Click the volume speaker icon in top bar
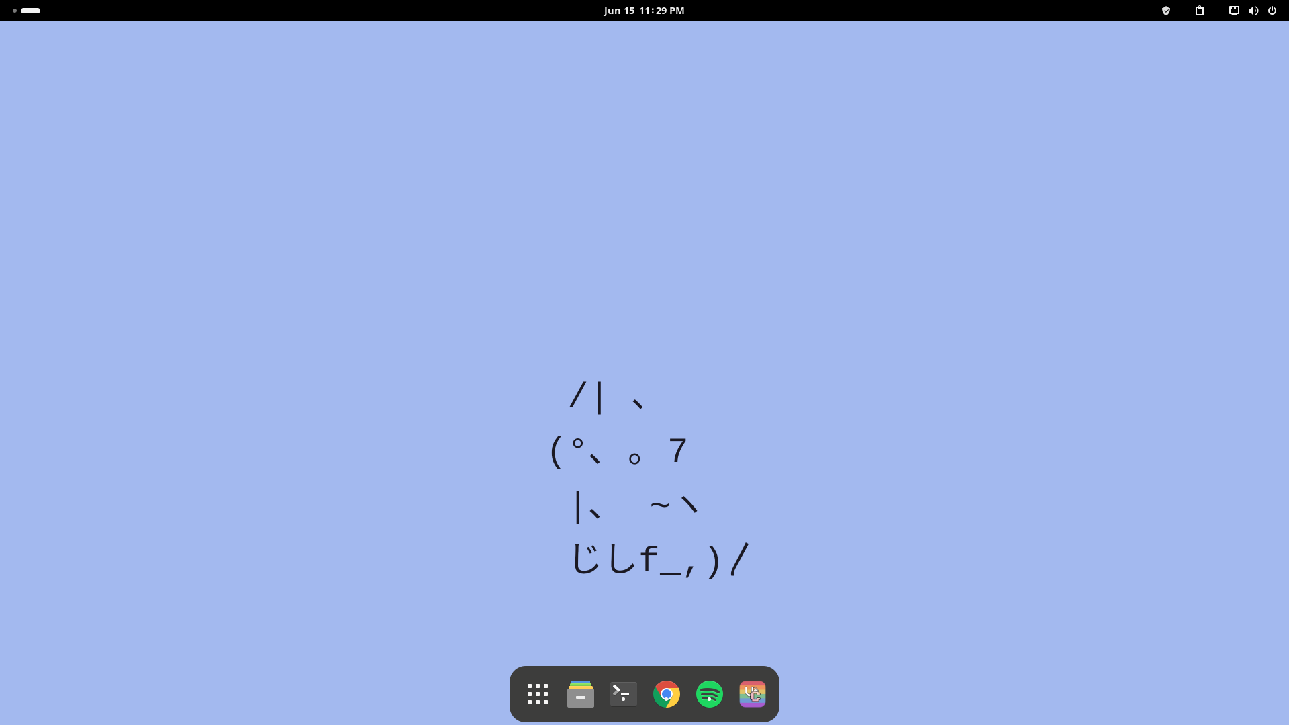 pyautogui.click(x=1253, y=11)
